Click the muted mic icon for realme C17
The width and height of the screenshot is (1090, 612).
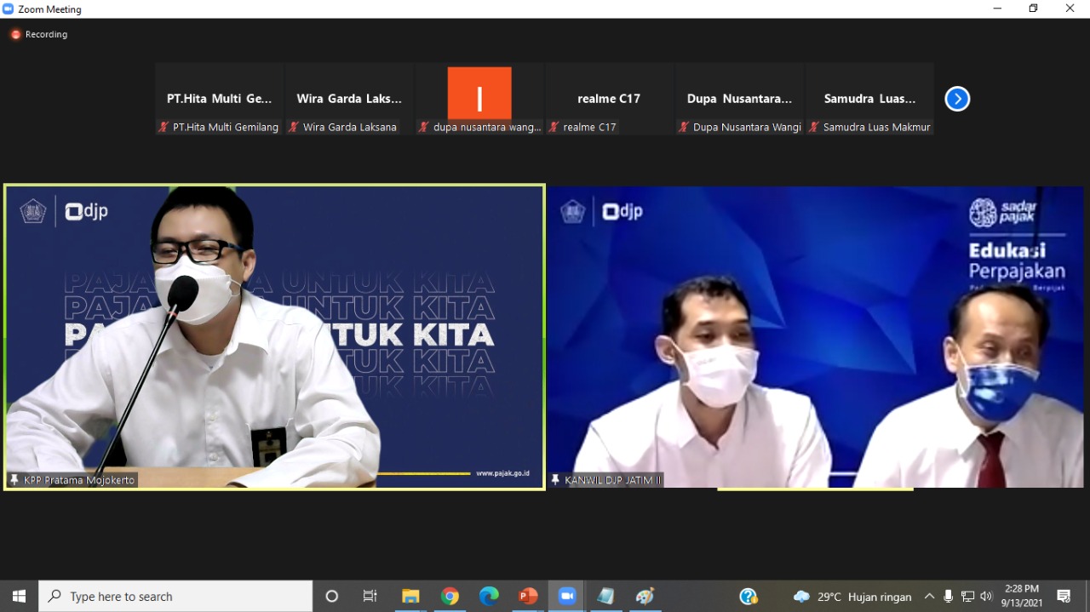pyautogui.click(x=554, y=127)
